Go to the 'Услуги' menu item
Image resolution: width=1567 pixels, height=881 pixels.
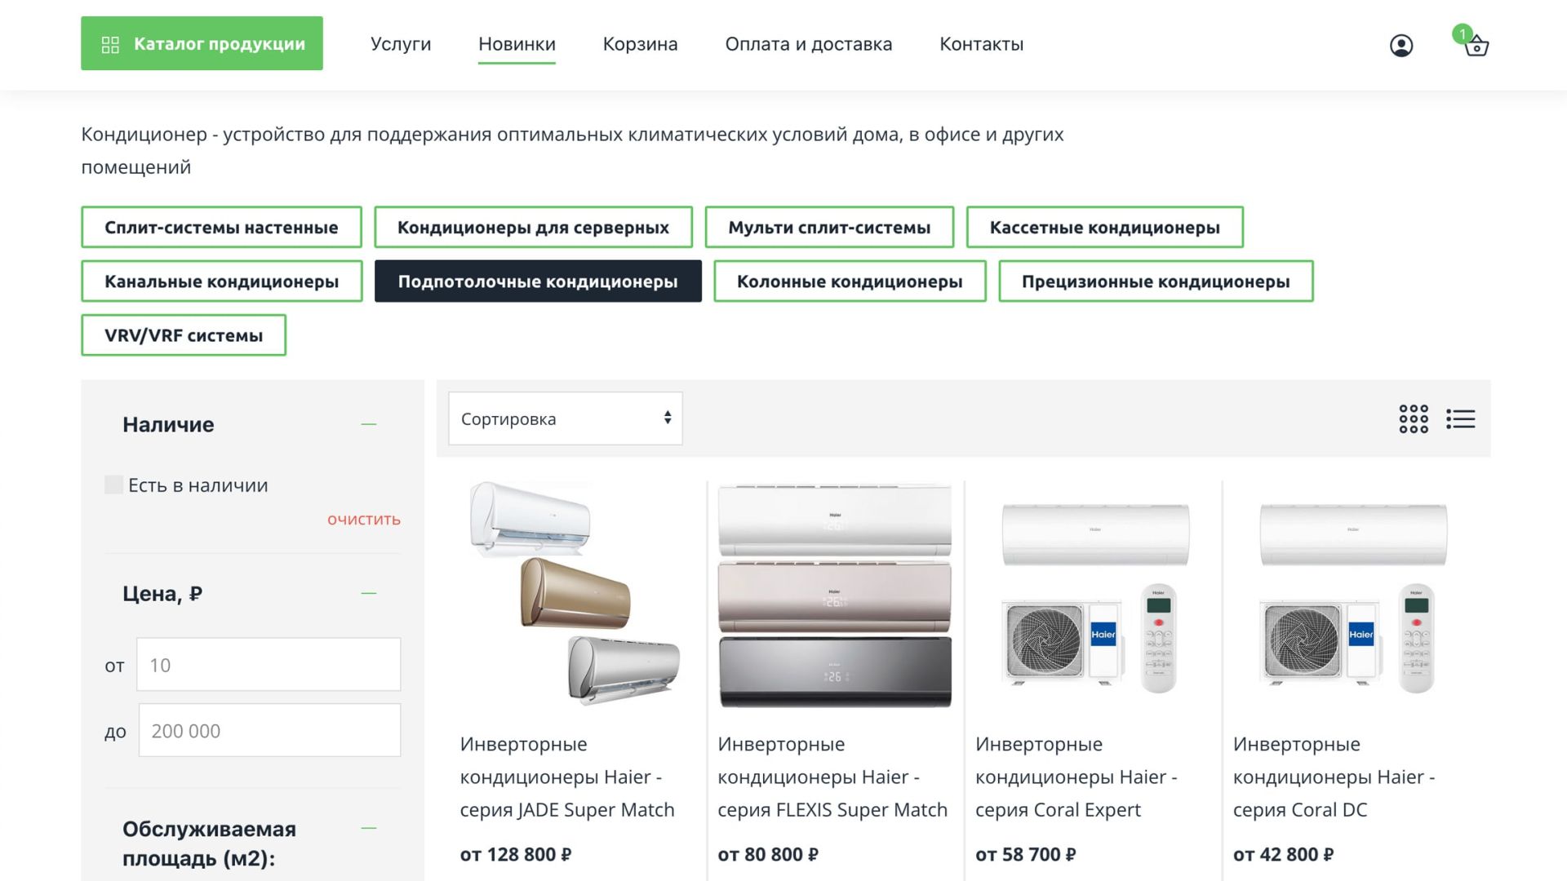click(401, 44)
